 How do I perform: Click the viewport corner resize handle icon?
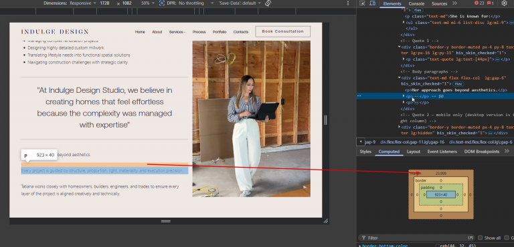325,221
